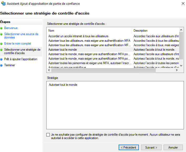Click the blue bullet beside Terminer step
The width and height of the screenshot is (186, 152).
(x=2, y=65)
